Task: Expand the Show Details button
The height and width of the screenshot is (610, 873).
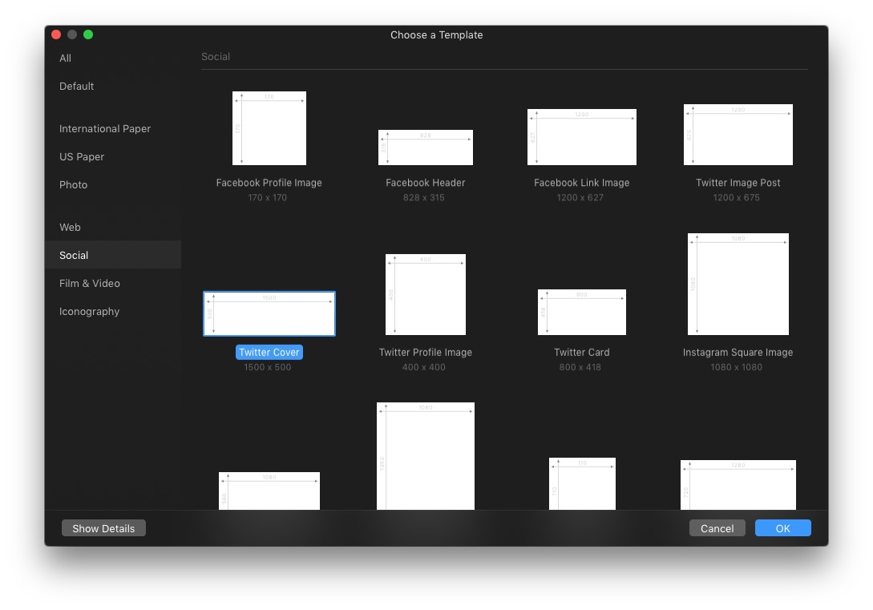Action: (x=103, y=528)
